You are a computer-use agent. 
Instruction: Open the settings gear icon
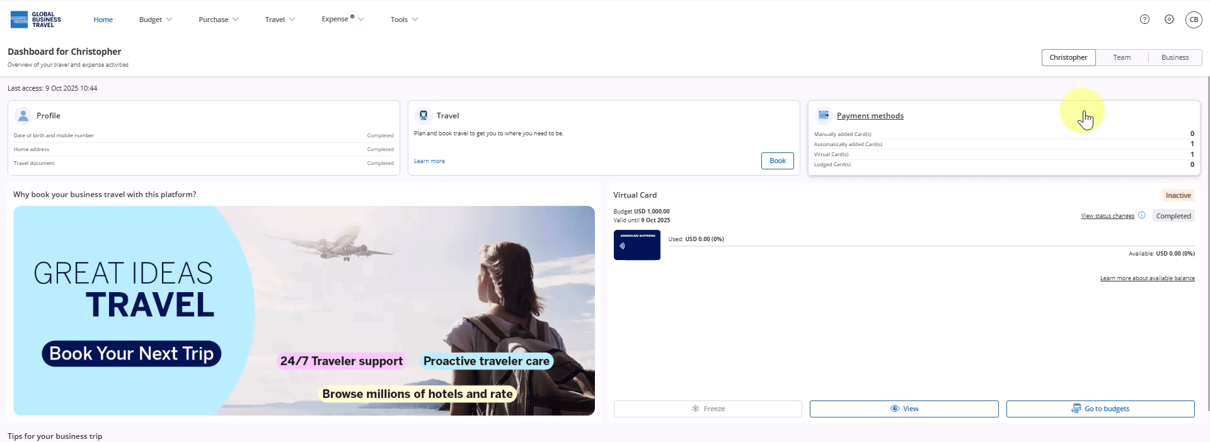pyautogui.click(x=1169, y=20)
